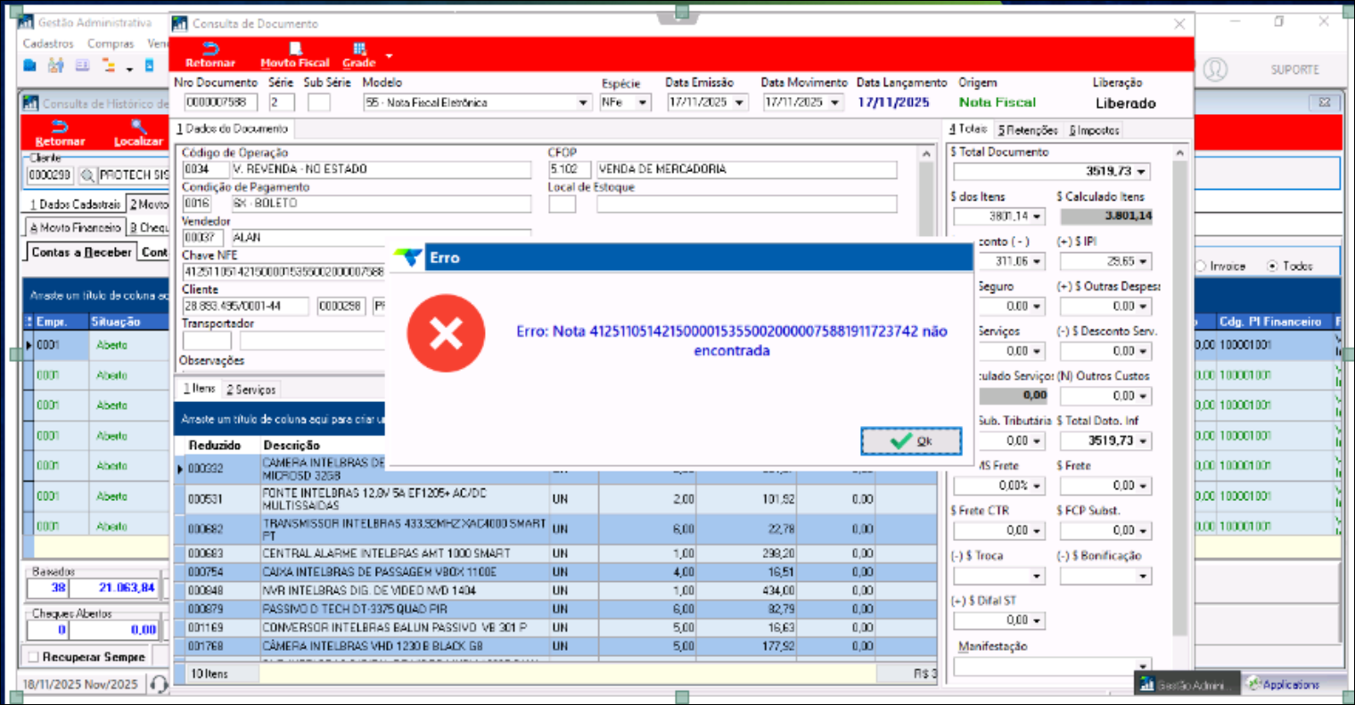The image size is (1355, 705).
Task: Switch to the 2 Serviços tab
Action: 250,389
